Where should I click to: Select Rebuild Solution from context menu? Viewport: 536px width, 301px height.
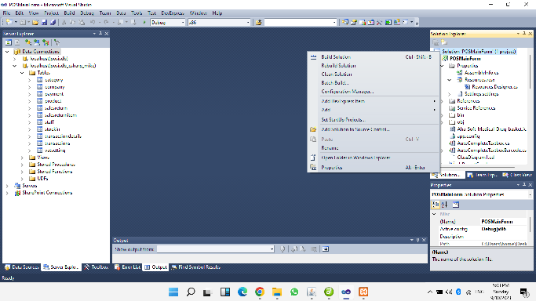(x=338, y=66)
